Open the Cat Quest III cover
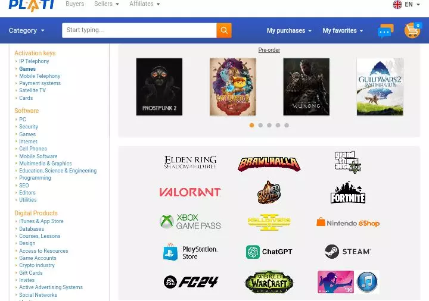Viewport: 429px width, 301px height. (233, 87)
